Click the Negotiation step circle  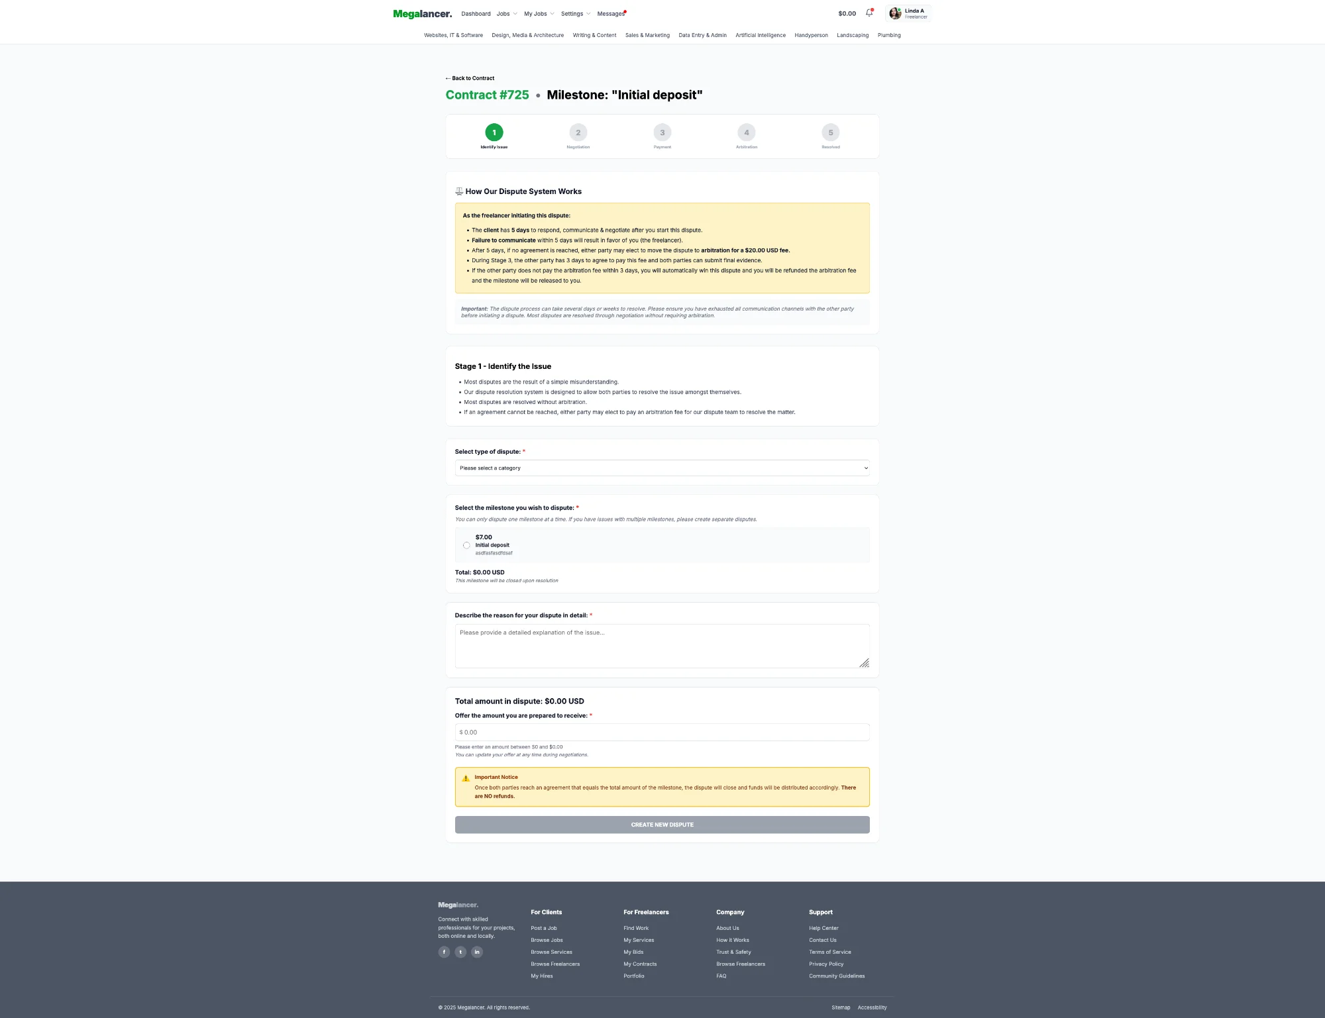tap(578, 132)
